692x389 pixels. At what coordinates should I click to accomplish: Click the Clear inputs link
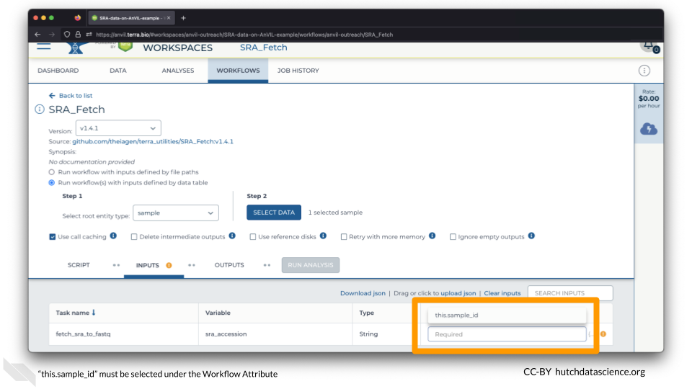tap(502, 293)
